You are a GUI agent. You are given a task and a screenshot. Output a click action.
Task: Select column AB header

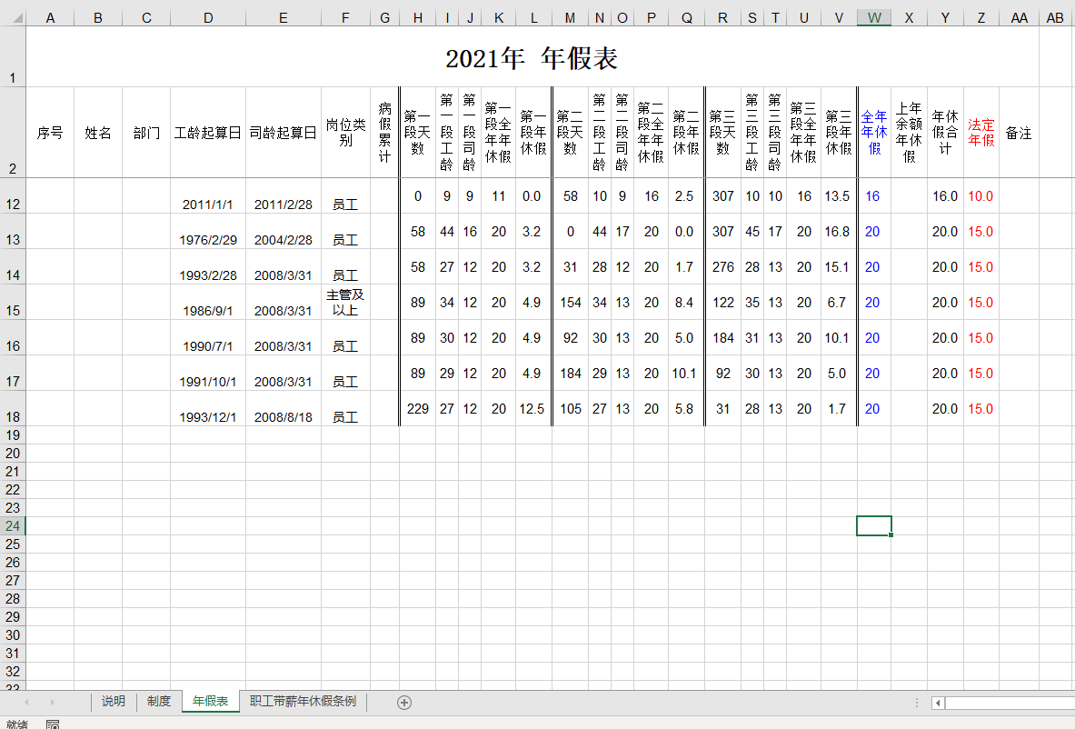[1055, 18]
